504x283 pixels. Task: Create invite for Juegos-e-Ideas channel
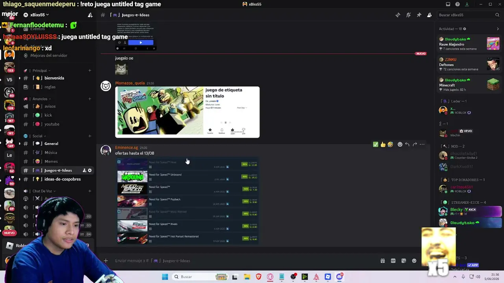click(84, 170)
